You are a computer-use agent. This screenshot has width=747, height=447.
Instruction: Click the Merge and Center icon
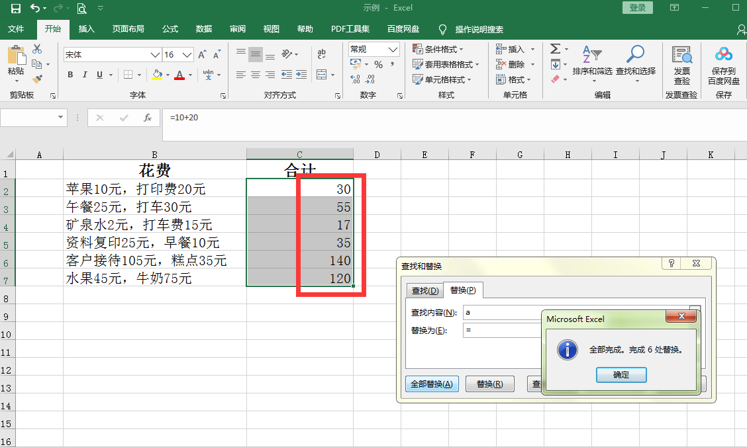[322, 75]
